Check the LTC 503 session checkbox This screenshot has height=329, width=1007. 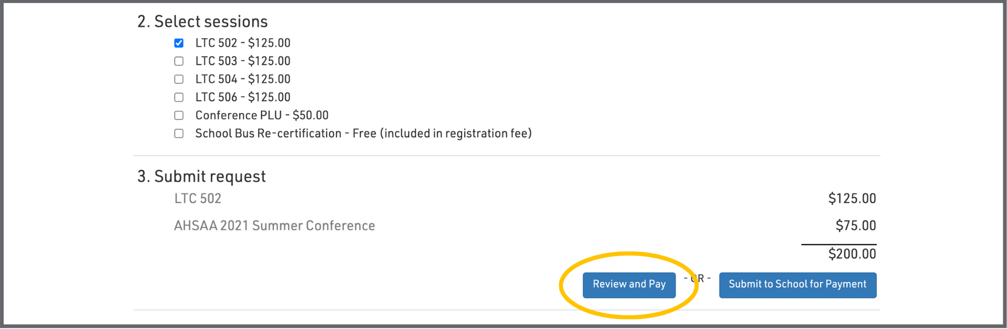[179, 61]
